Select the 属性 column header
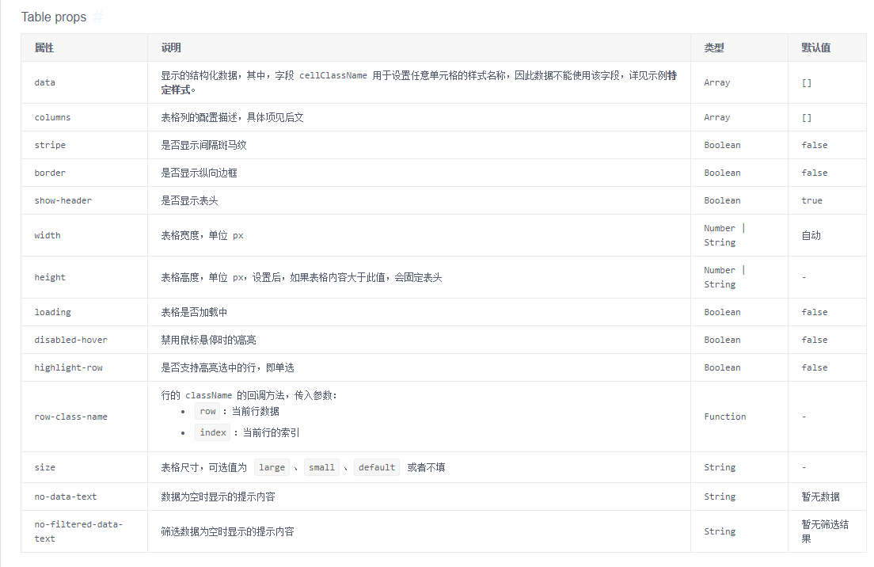 pos(44,48)
